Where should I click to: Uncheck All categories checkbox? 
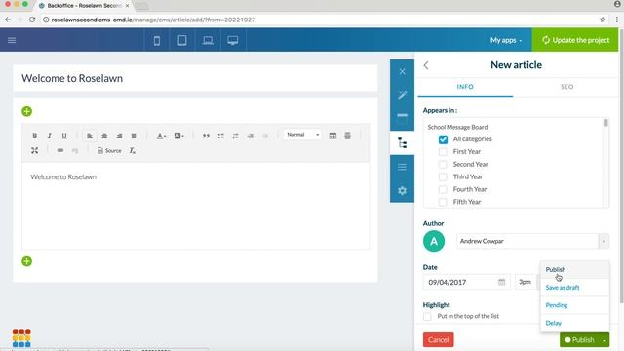pyautogui.click(x=443, y=139)
